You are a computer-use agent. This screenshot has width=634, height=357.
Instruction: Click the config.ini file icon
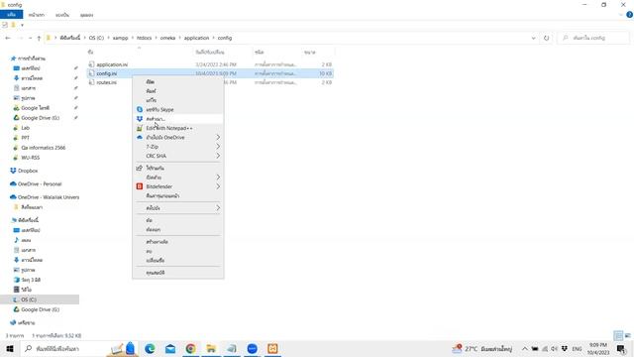click(91, 73)
